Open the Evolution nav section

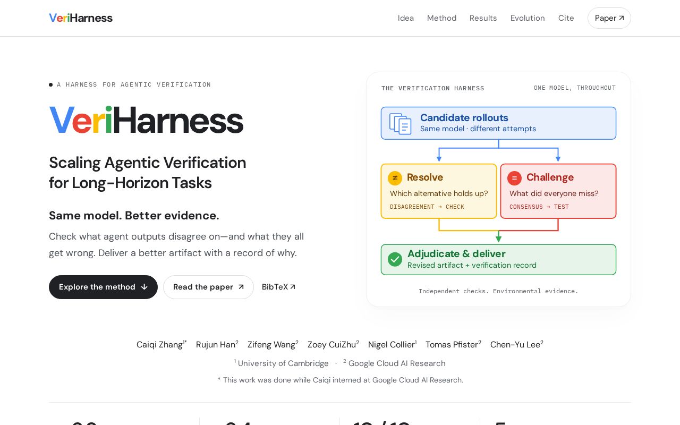(x=528, y=18)
